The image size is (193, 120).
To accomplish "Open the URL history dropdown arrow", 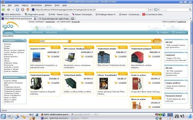I will tap(150, 10).
